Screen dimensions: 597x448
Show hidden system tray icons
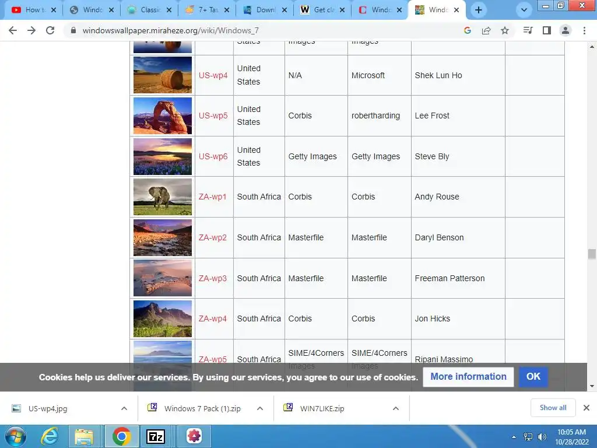[514, 437]
